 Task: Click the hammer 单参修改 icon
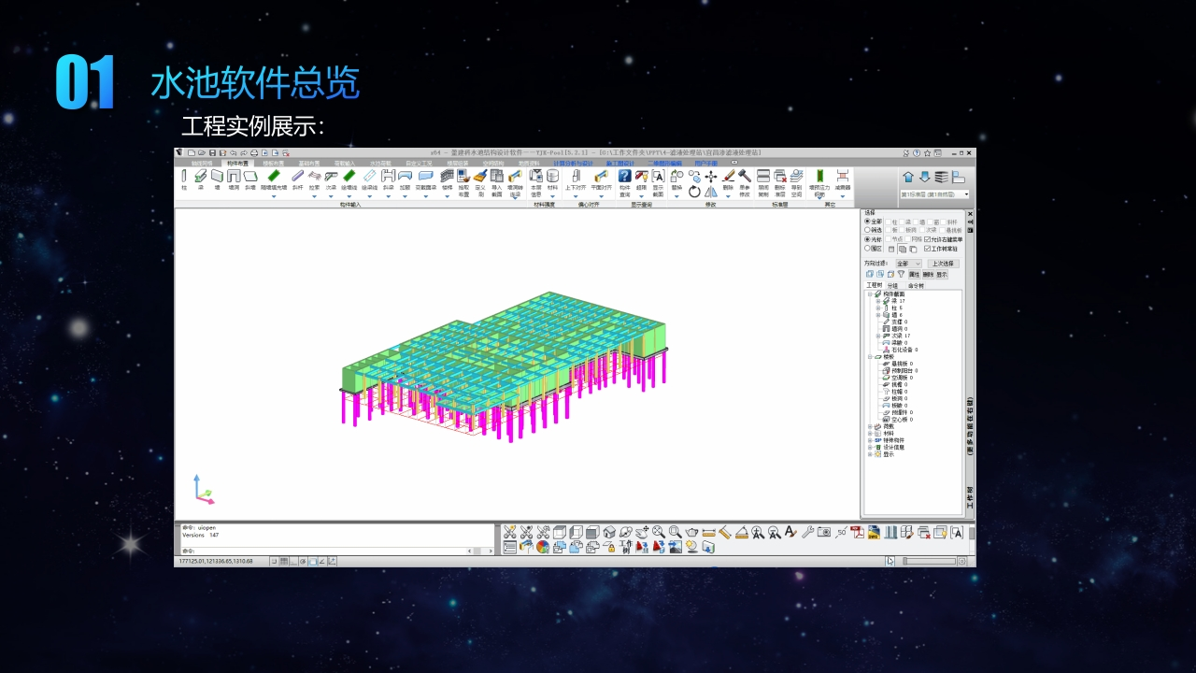tap(745, 178)
